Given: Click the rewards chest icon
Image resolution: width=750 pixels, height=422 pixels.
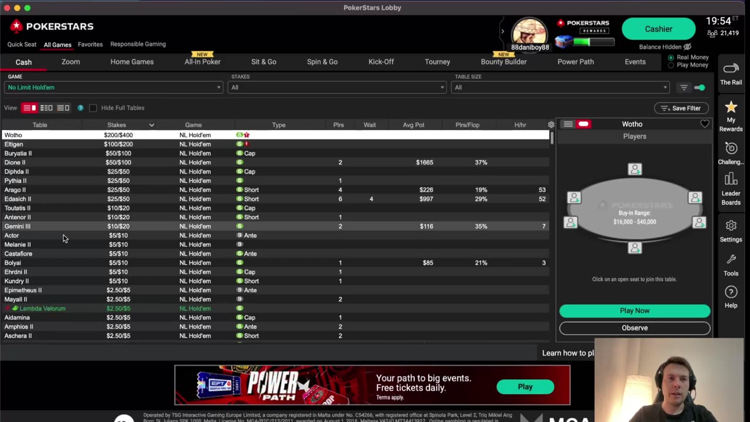Looking at the screenshot, I should [x=563, y=42].
